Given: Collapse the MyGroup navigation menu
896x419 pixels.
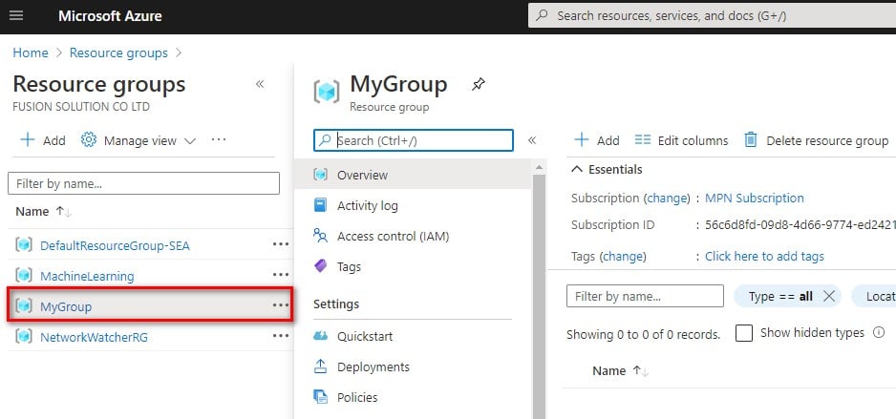Looking at the screenshot, I should (532, 140).
